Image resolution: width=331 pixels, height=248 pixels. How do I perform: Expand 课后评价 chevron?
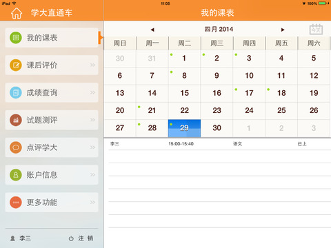coord(92,65)
